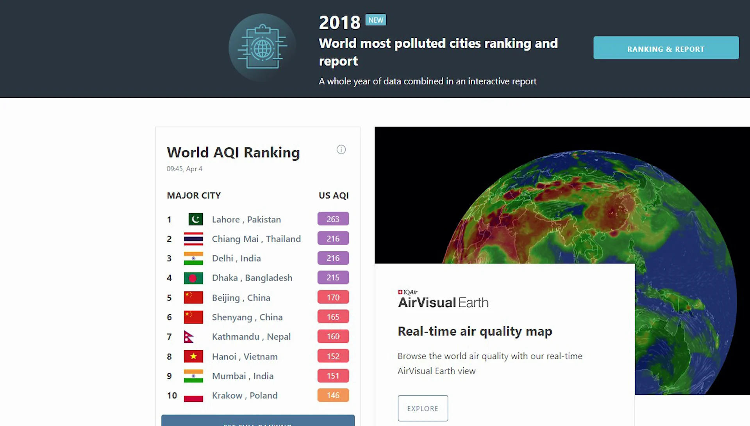Click the India flag next to Mumbai
This screenshot has height=426, width=750.
pyautogui.click(x=193, y=376)
